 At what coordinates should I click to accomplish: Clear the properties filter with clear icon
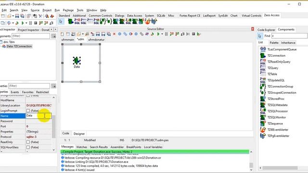pyautogui.click(x=53, y=86)
